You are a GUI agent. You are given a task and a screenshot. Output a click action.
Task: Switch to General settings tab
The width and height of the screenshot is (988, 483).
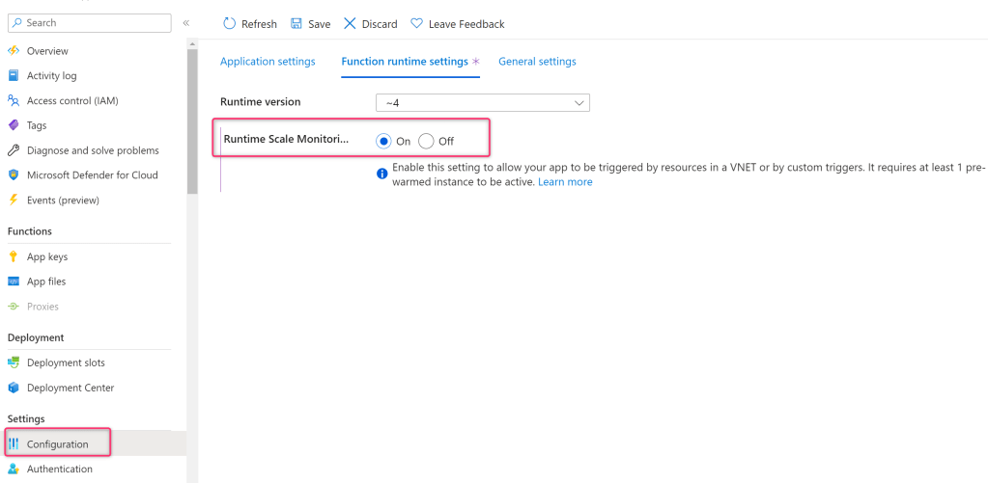[537, 62]
